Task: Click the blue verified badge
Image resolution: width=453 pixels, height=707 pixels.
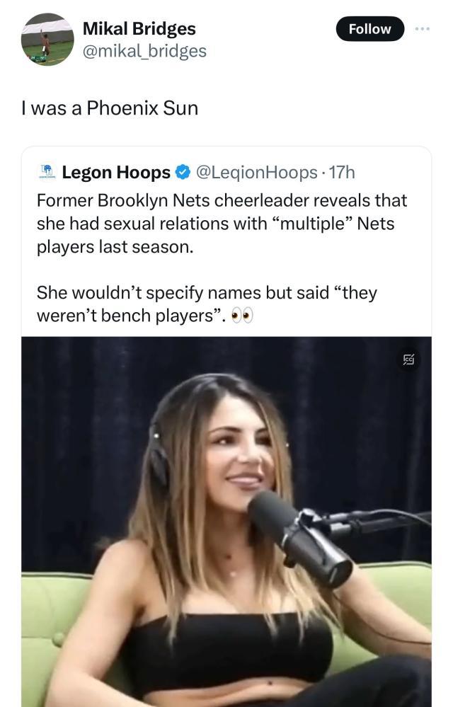Action: coord(182,172)
